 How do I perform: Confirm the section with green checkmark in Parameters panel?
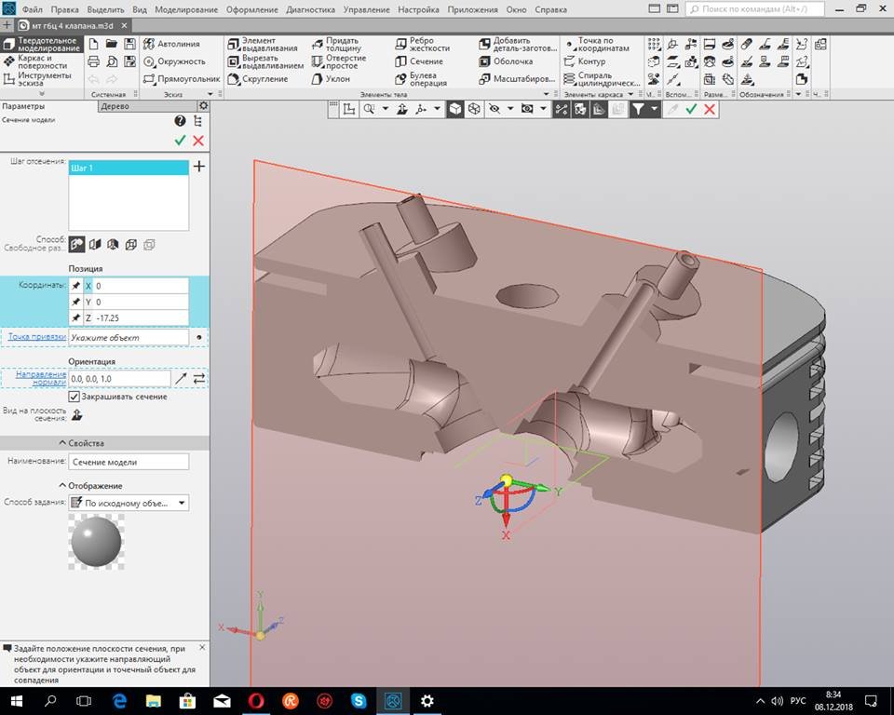tap(180, 140)
